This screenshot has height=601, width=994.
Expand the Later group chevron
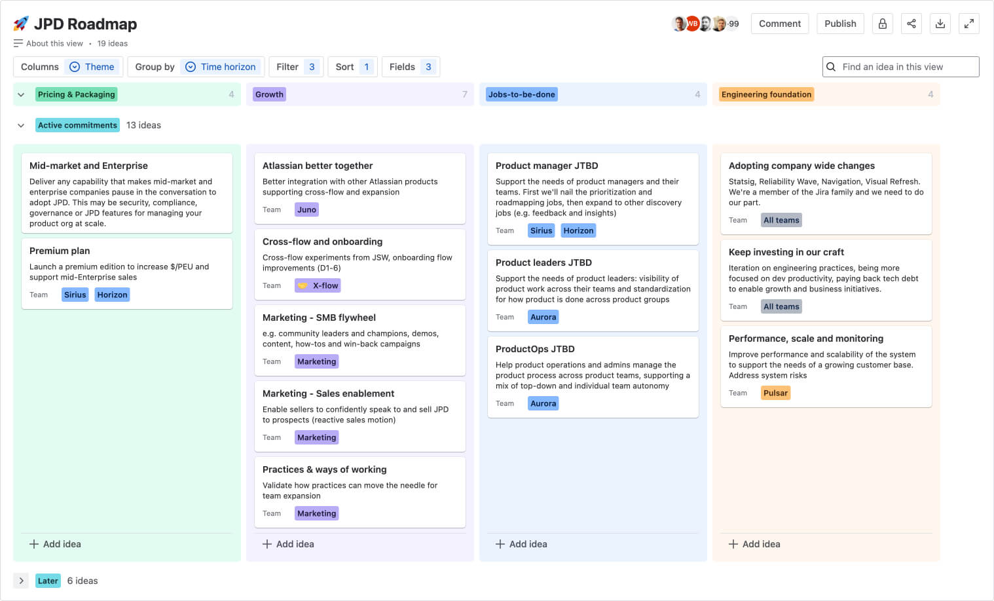tap(21, 581)
